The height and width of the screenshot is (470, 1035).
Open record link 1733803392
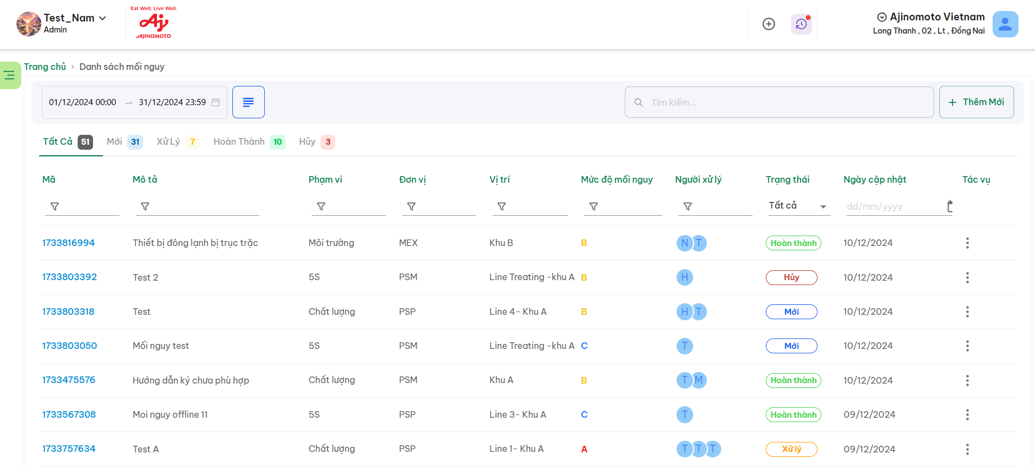click(x=69, y=277)
